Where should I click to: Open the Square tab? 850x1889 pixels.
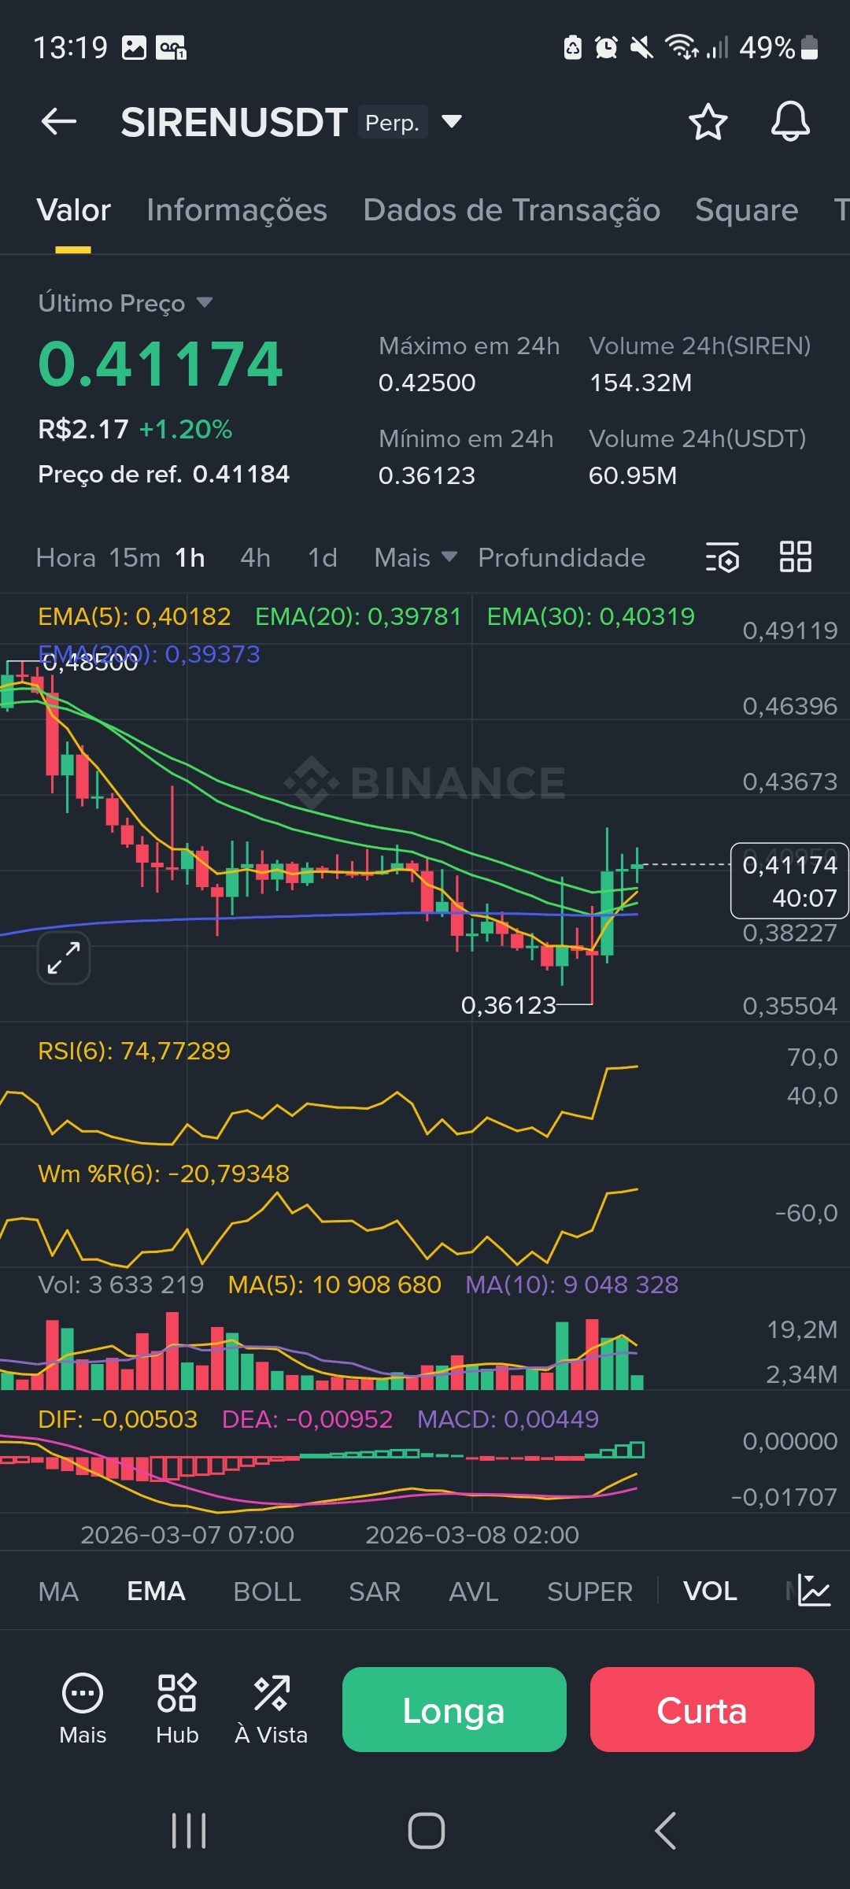point(746,210)
